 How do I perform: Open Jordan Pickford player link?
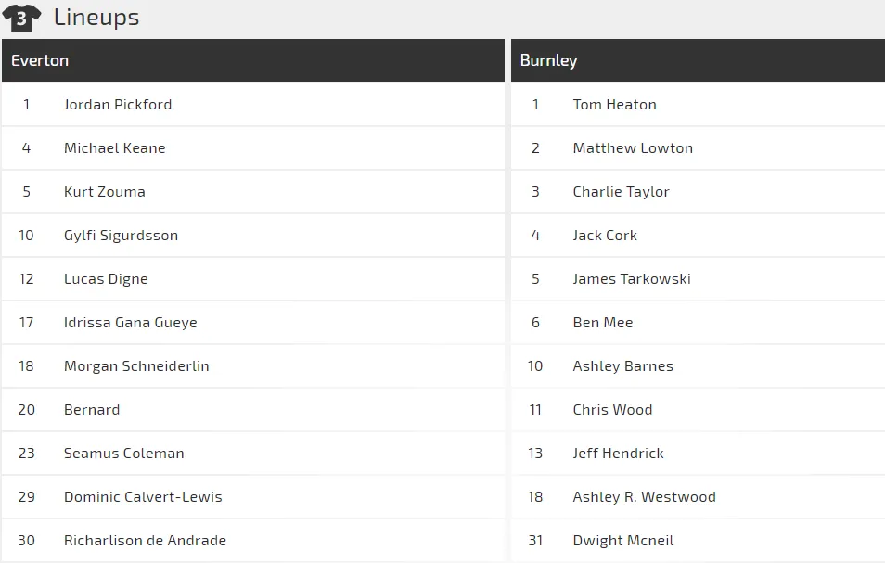(x=118, y=105)
